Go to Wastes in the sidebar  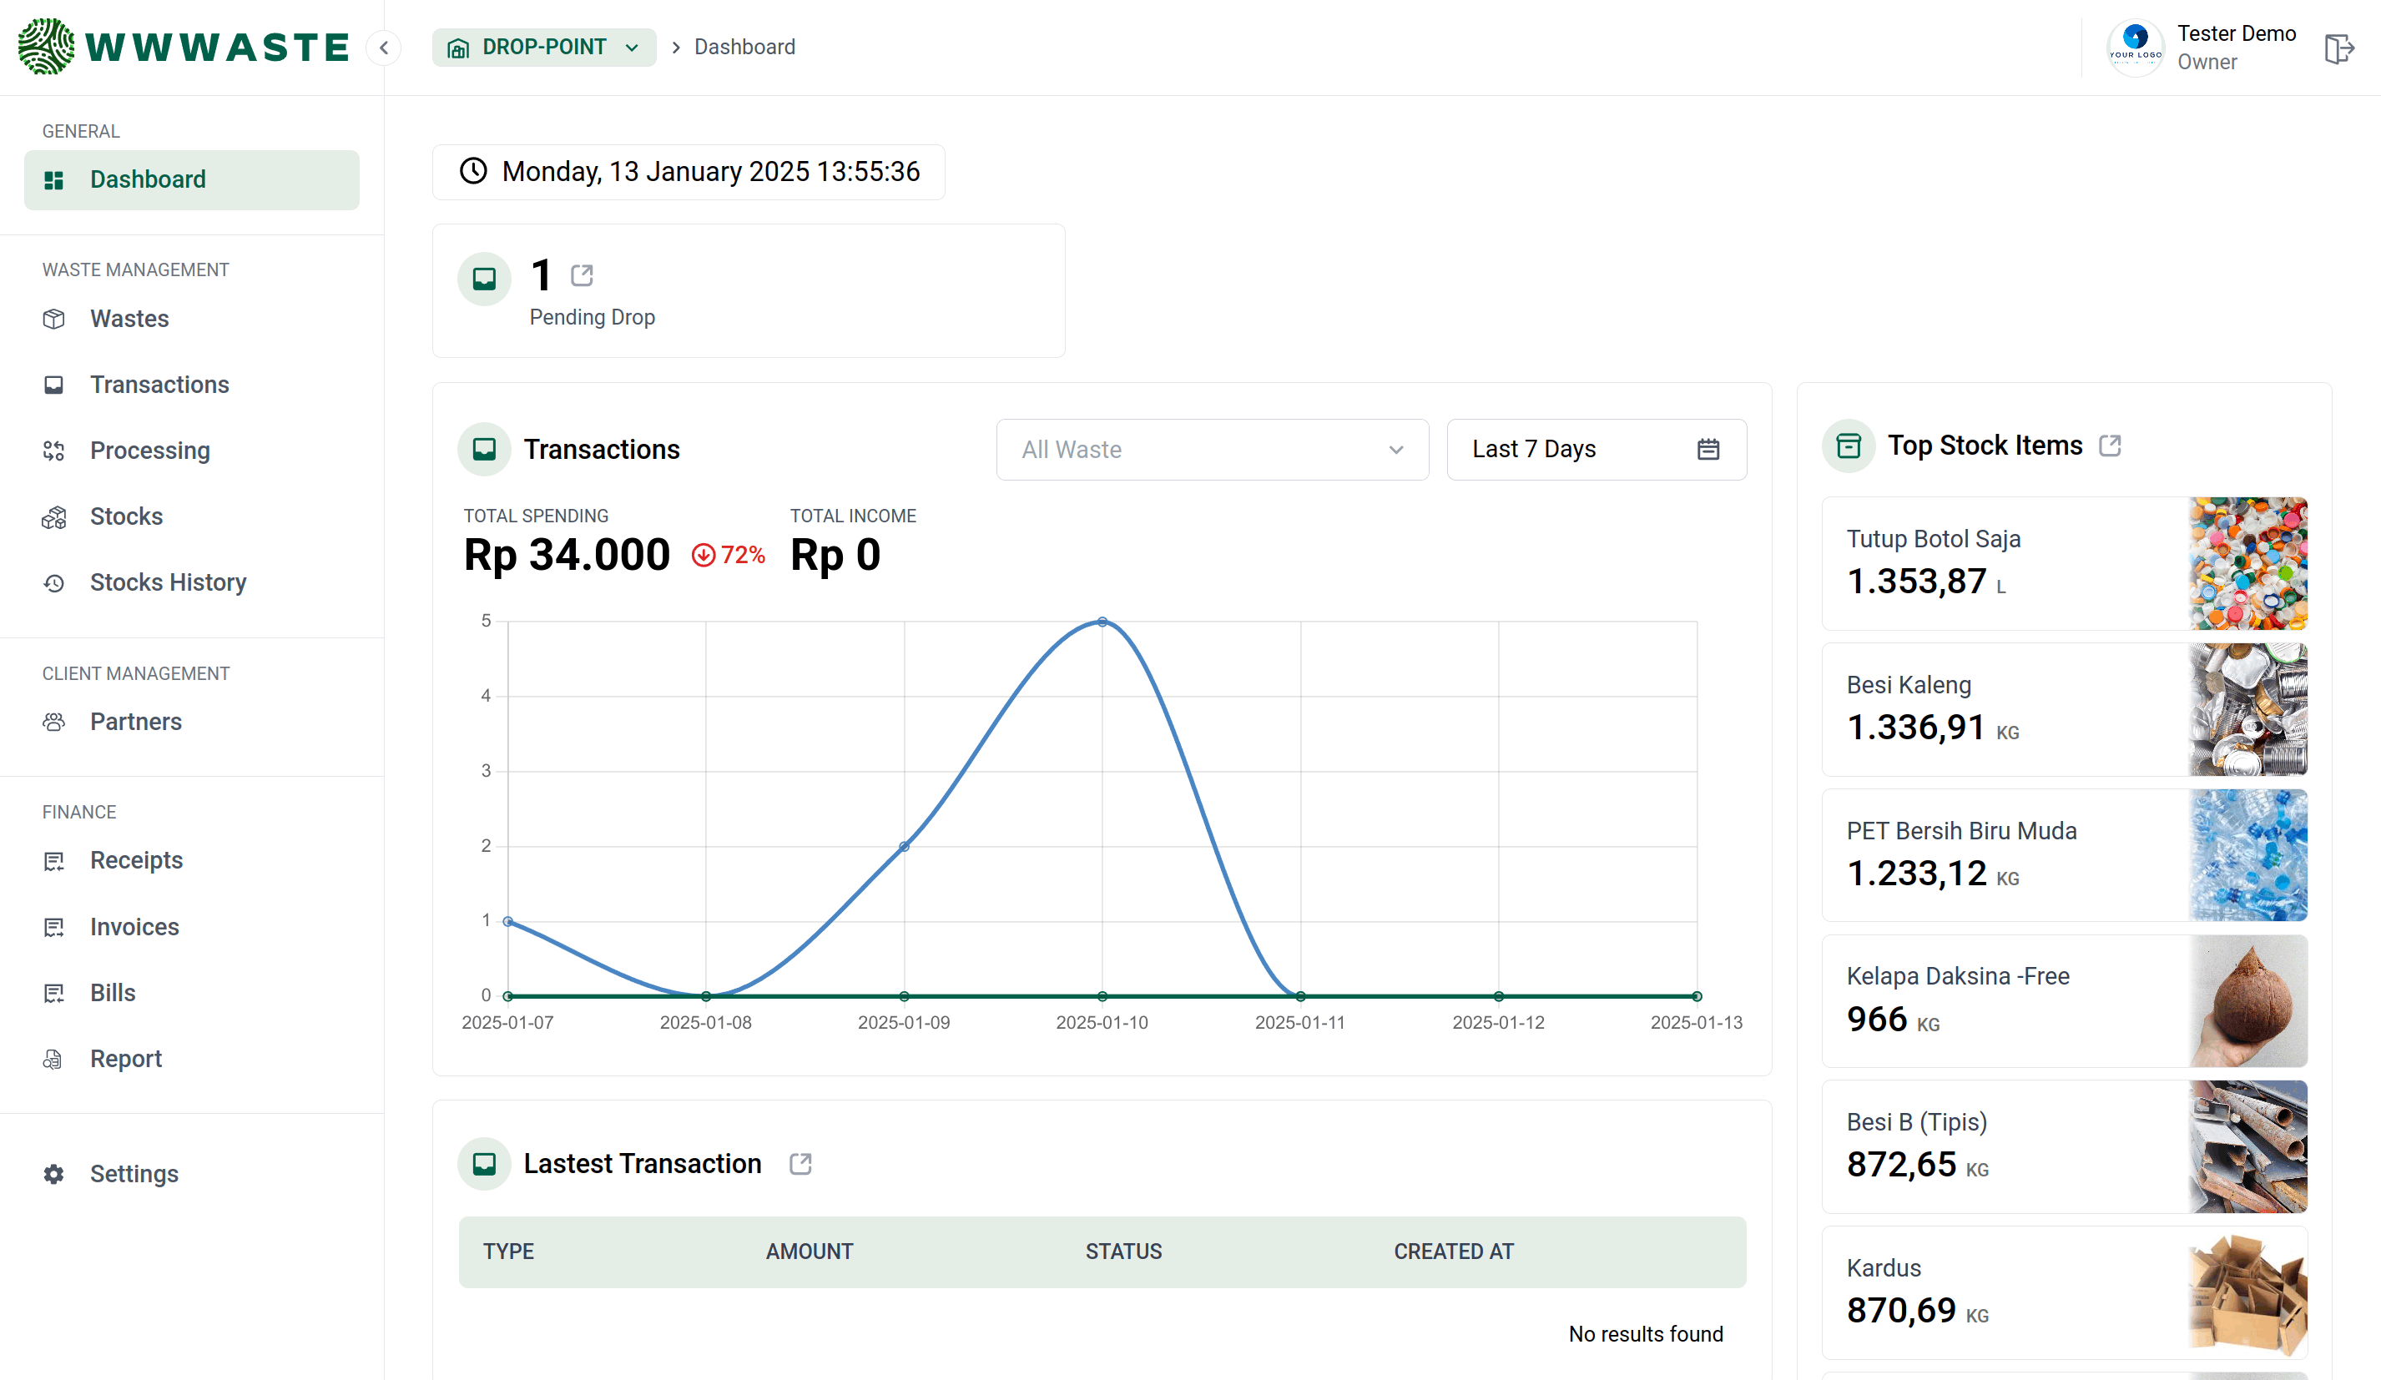tap(129, 319)
